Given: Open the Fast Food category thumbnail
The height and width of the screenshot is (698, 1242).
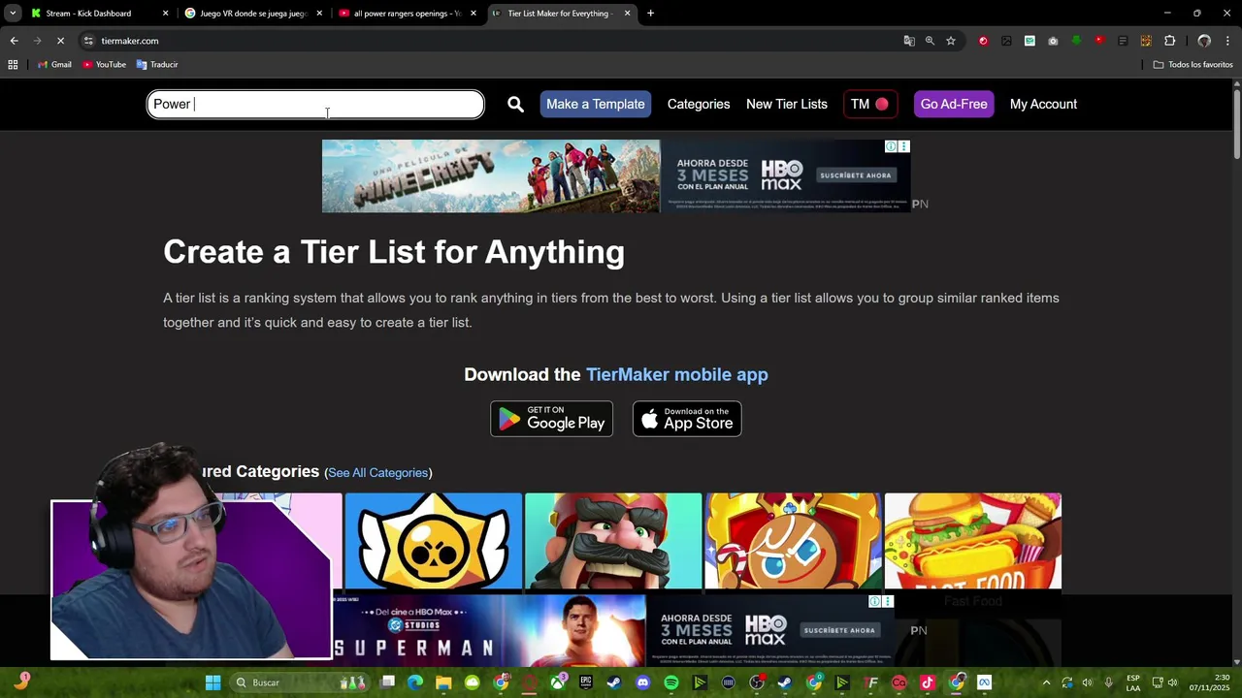Looking at the screenshot, I should (972, 541).
